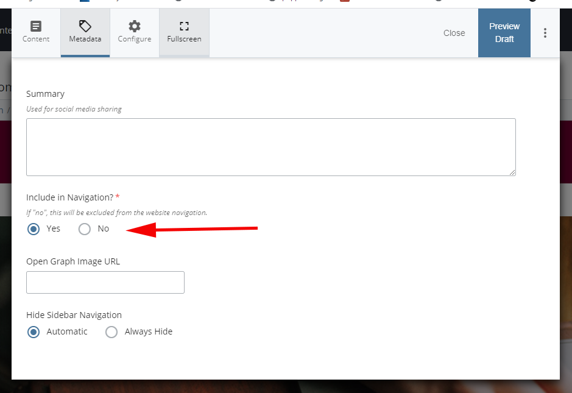This screenshot has height=393, width=572.
Task: Click inside the Summary text area
Action: tap(271, 146)
